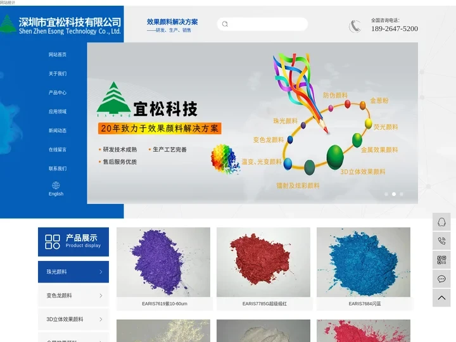Open purple pigment EARIS7619 thumbnail
Image resolution: width=456 pixels, height=342 pixels.
(x=163, y=262)
